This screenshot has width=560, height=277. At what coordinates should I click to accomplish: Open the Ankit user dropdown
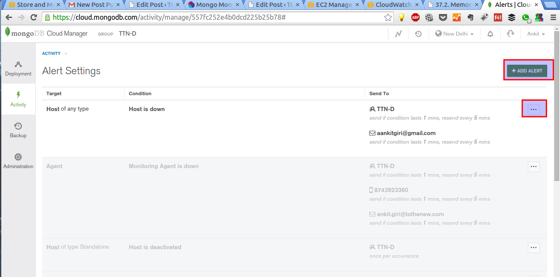coord(536,34)
